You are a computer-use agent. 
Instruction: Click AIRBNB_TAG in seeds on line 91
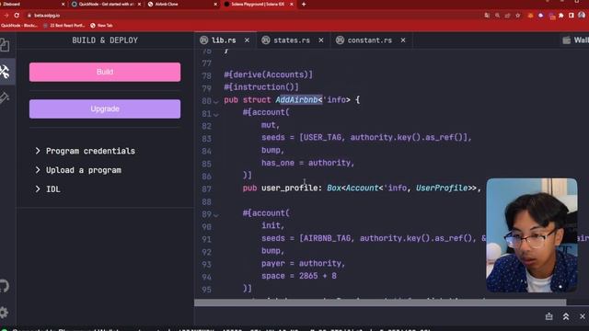pos(327,238)
